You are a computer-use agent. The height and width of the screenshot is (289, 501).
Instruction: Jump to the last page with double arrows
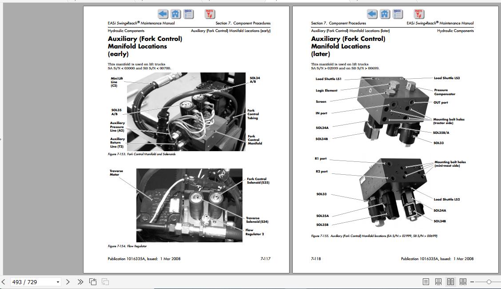[x=80, y=281]
